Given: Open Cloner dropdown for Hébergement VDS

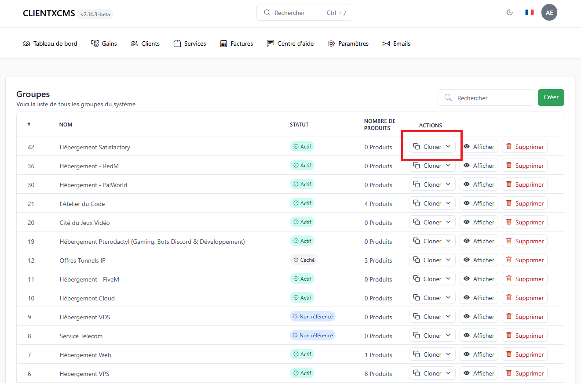Looking at the screenshot, I should pos(448,317).
